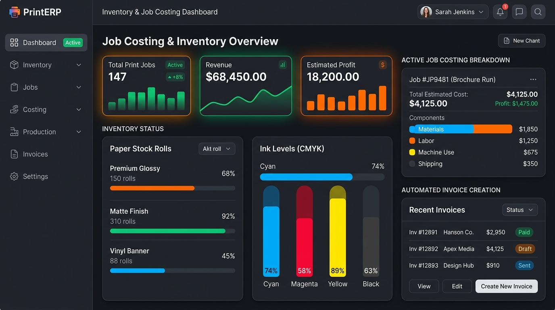Click the Active badge on Total Print Jobs
Screen dimensions: 555x310
point(175,65)
